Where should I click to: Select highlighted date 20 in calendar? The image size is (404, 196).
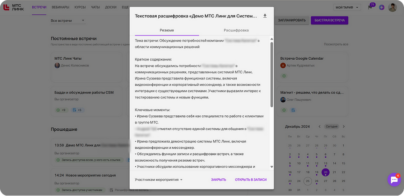pyautogui.click(x=326, y=172)
